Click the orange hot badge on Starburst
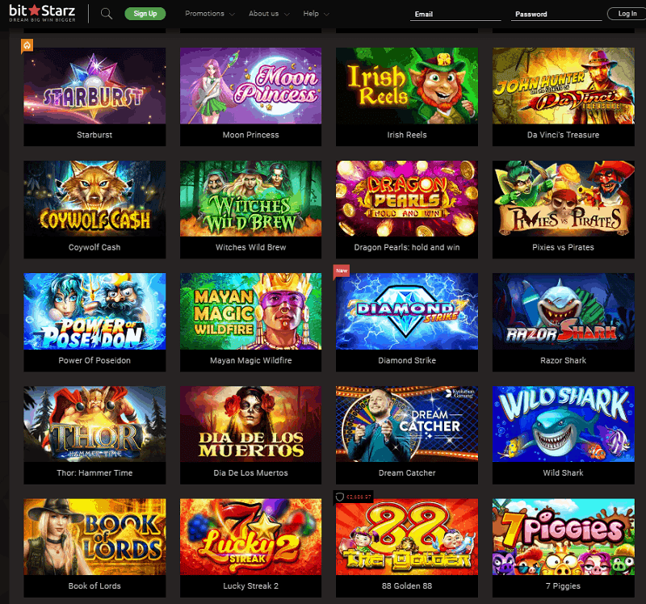646x604 pixels. tap(27, 45)
